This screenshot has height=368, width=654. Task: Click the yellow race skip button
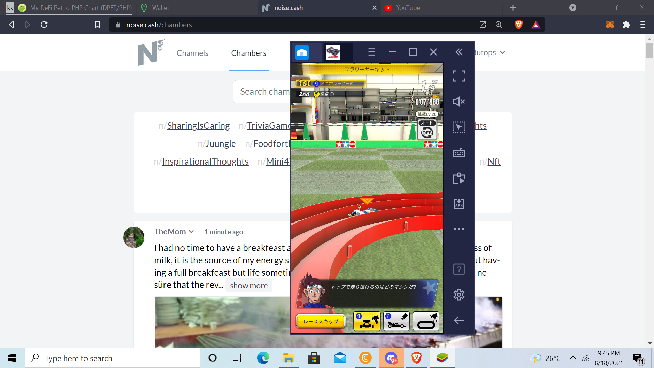pos(321,321)
